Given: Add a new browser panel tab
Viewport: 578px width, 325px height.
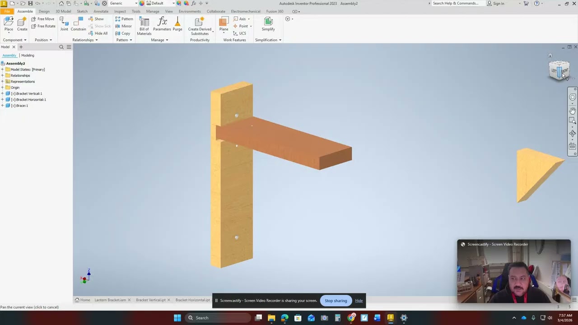Looking at the screenshot, I should click(x=21, y=47).
